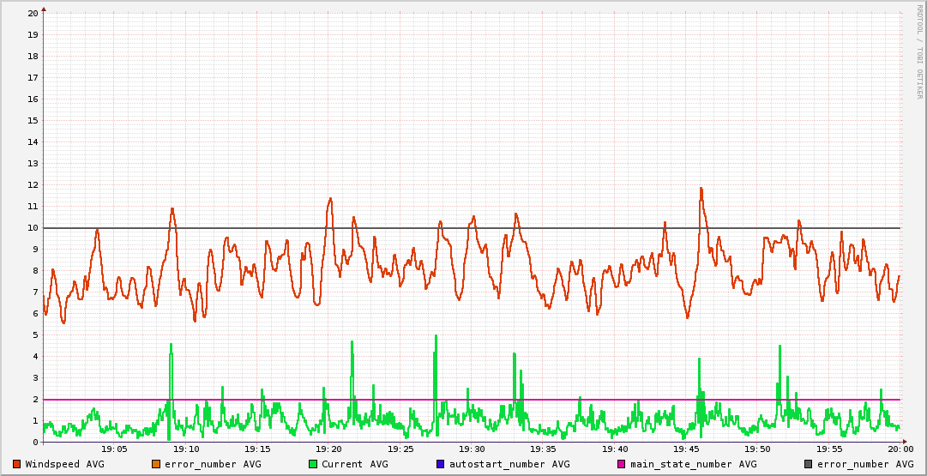Click the blue autostart_number AVG legend swatch

440,464
